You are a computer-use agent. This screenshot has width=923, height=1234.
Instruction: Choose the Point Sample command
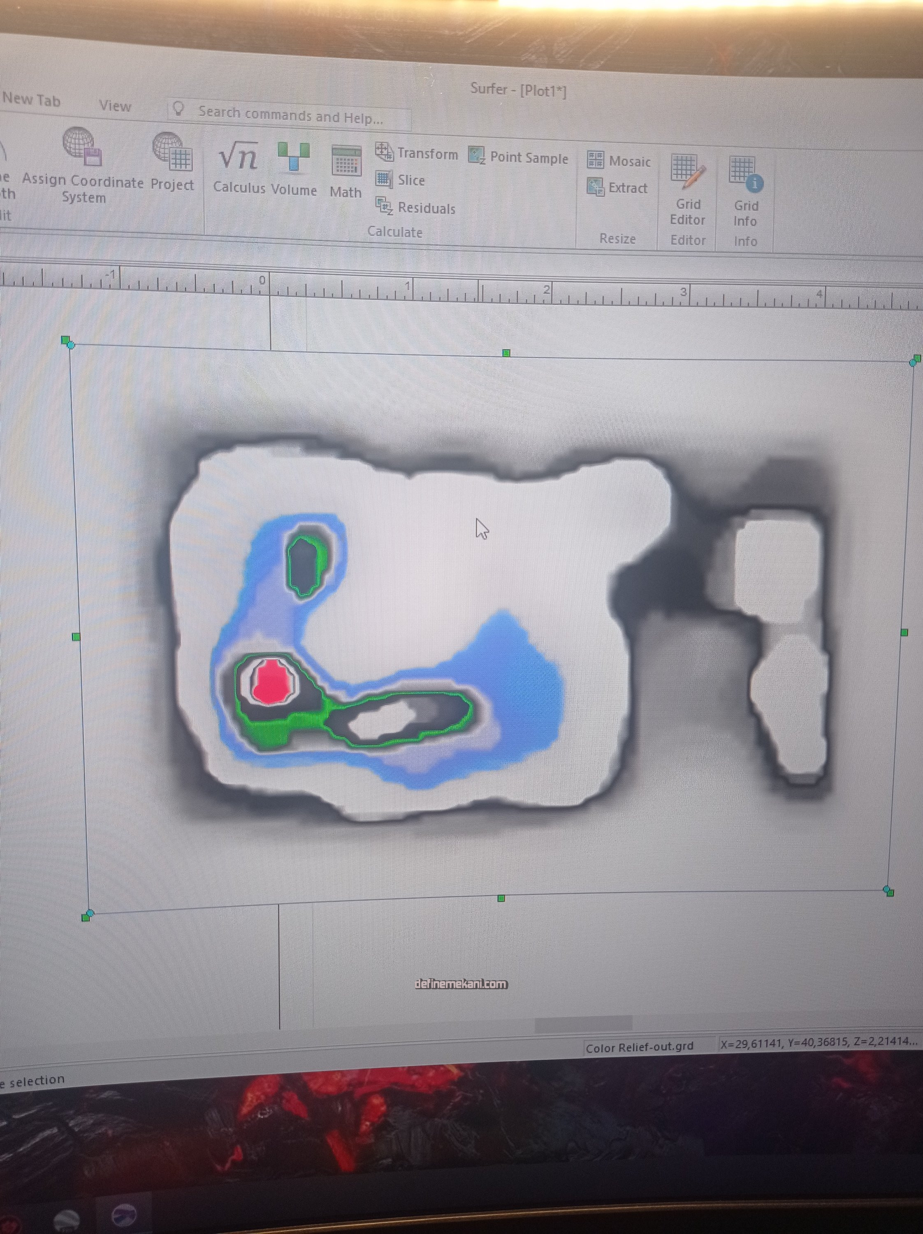[x=518, y=157]
